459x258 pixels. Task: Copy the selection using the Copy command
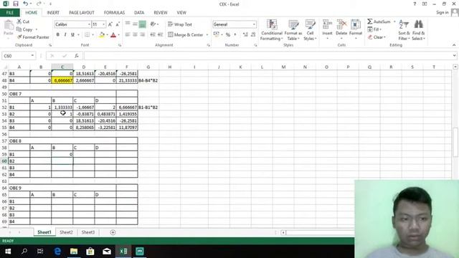tap(24, 29)
